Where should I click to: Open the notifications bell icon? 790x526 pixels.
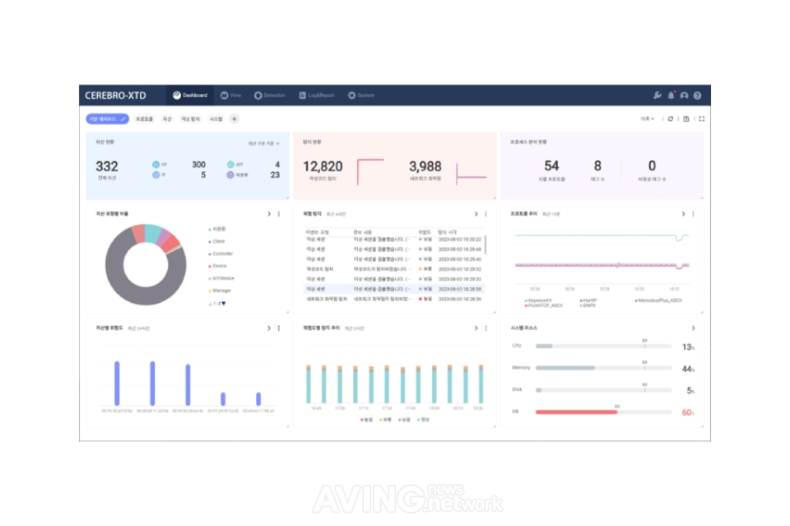(671, 95)
